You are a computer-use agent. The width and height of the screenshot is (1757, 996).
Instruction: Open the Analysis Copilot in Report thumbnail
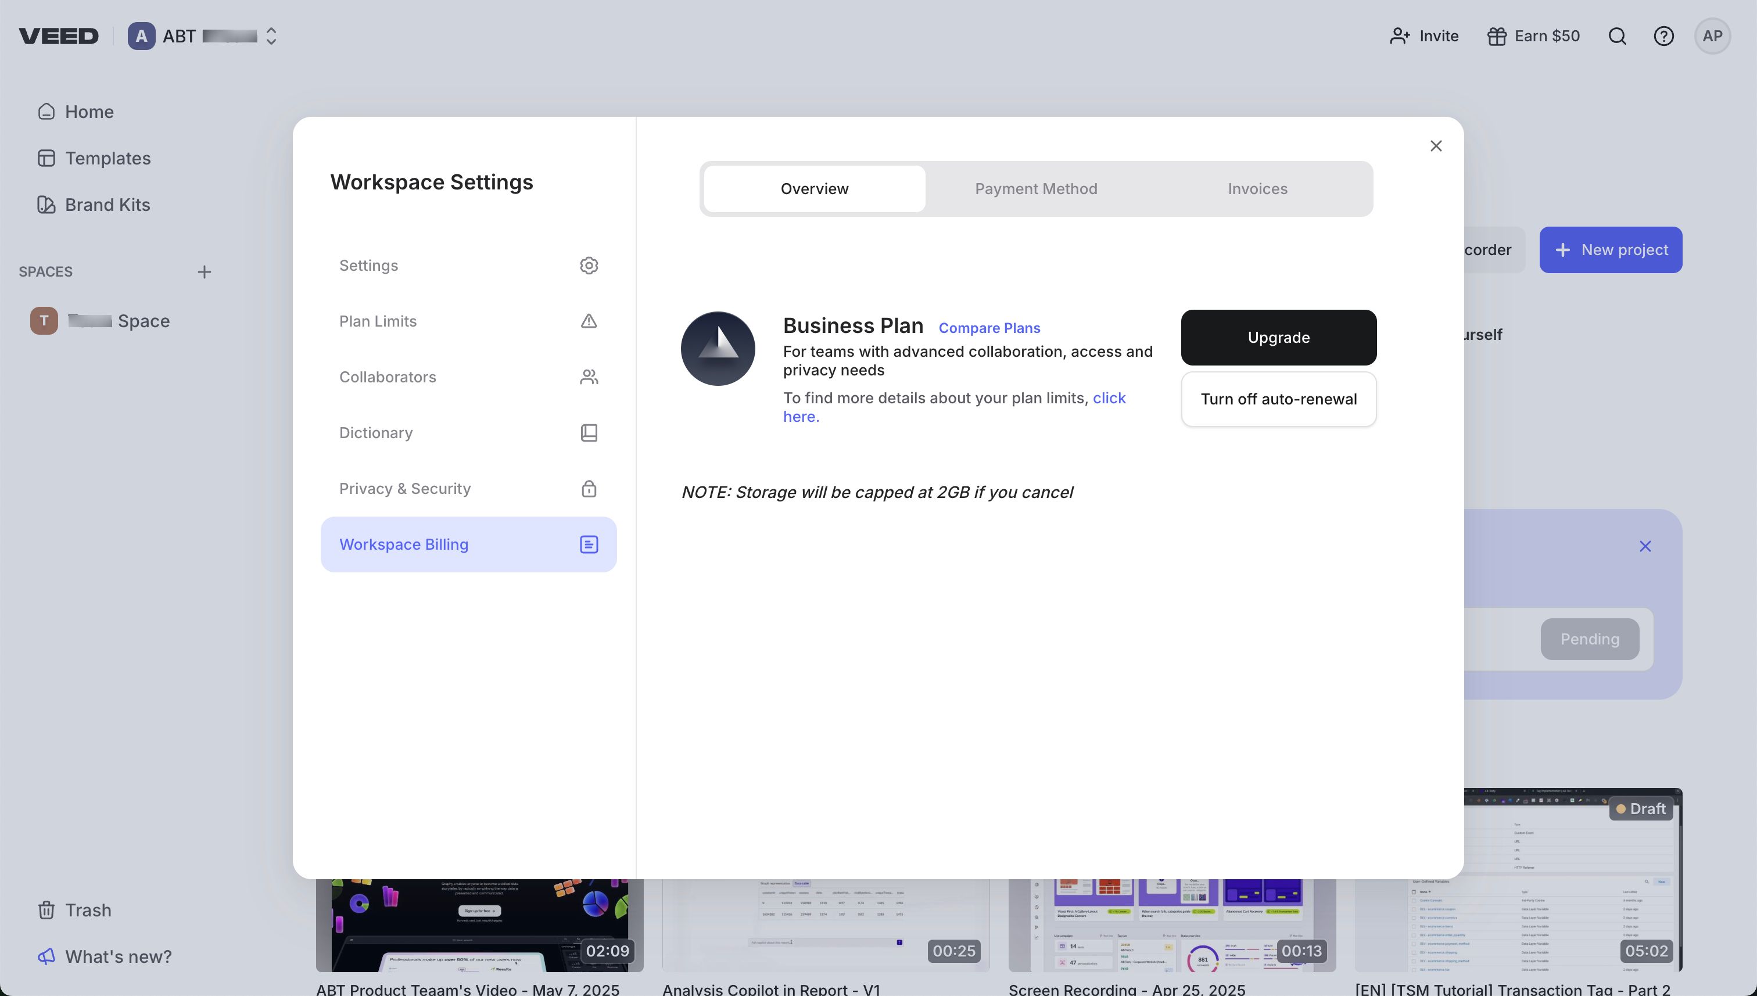click(x=826, y=925)
